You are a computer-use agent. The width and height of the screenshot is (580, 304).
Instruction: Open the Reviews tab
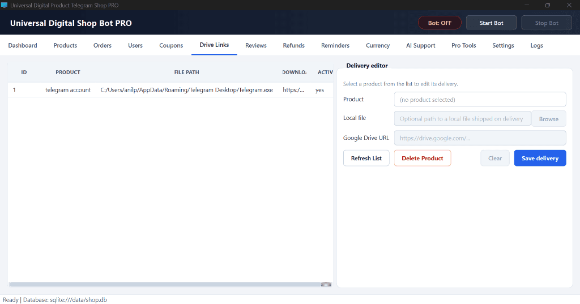[256, 45]
